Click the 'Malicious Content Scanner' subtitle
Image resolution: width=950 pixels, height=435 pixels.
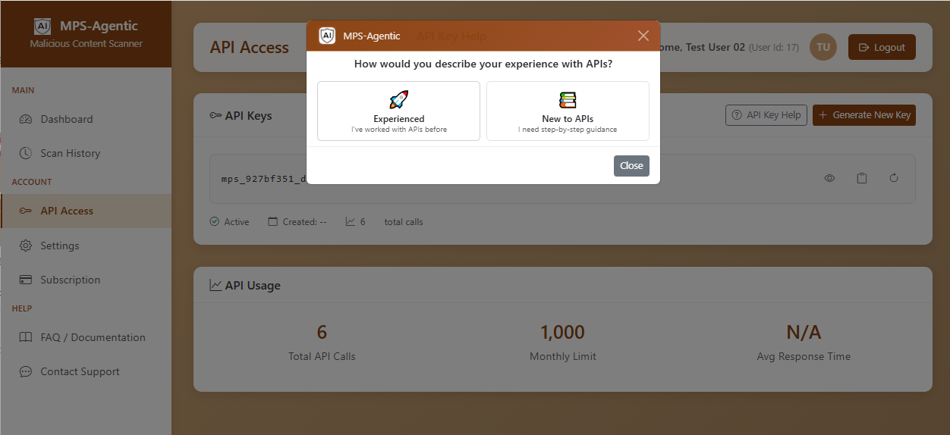(x=86, y=44)
